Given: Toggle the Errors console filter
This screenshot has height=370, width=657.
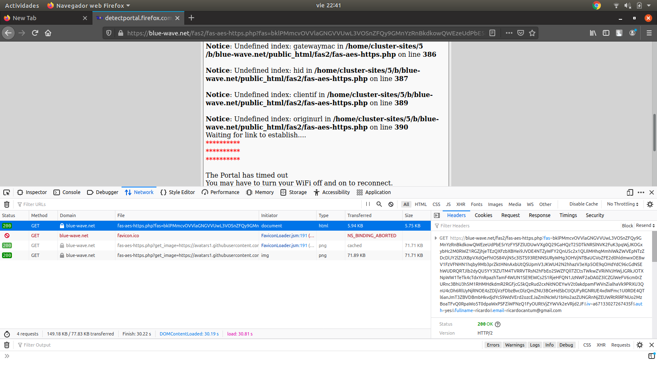Looking at the screenshot, I should (493, 345).
